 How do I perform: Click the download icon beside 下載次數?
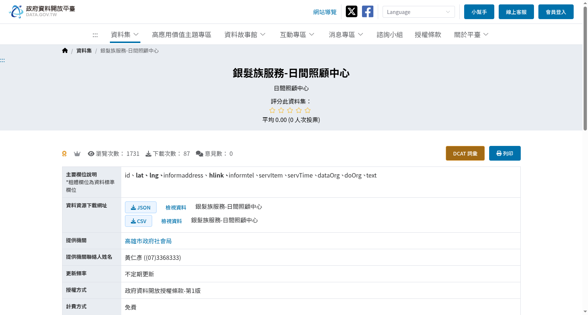coord(148,154)
